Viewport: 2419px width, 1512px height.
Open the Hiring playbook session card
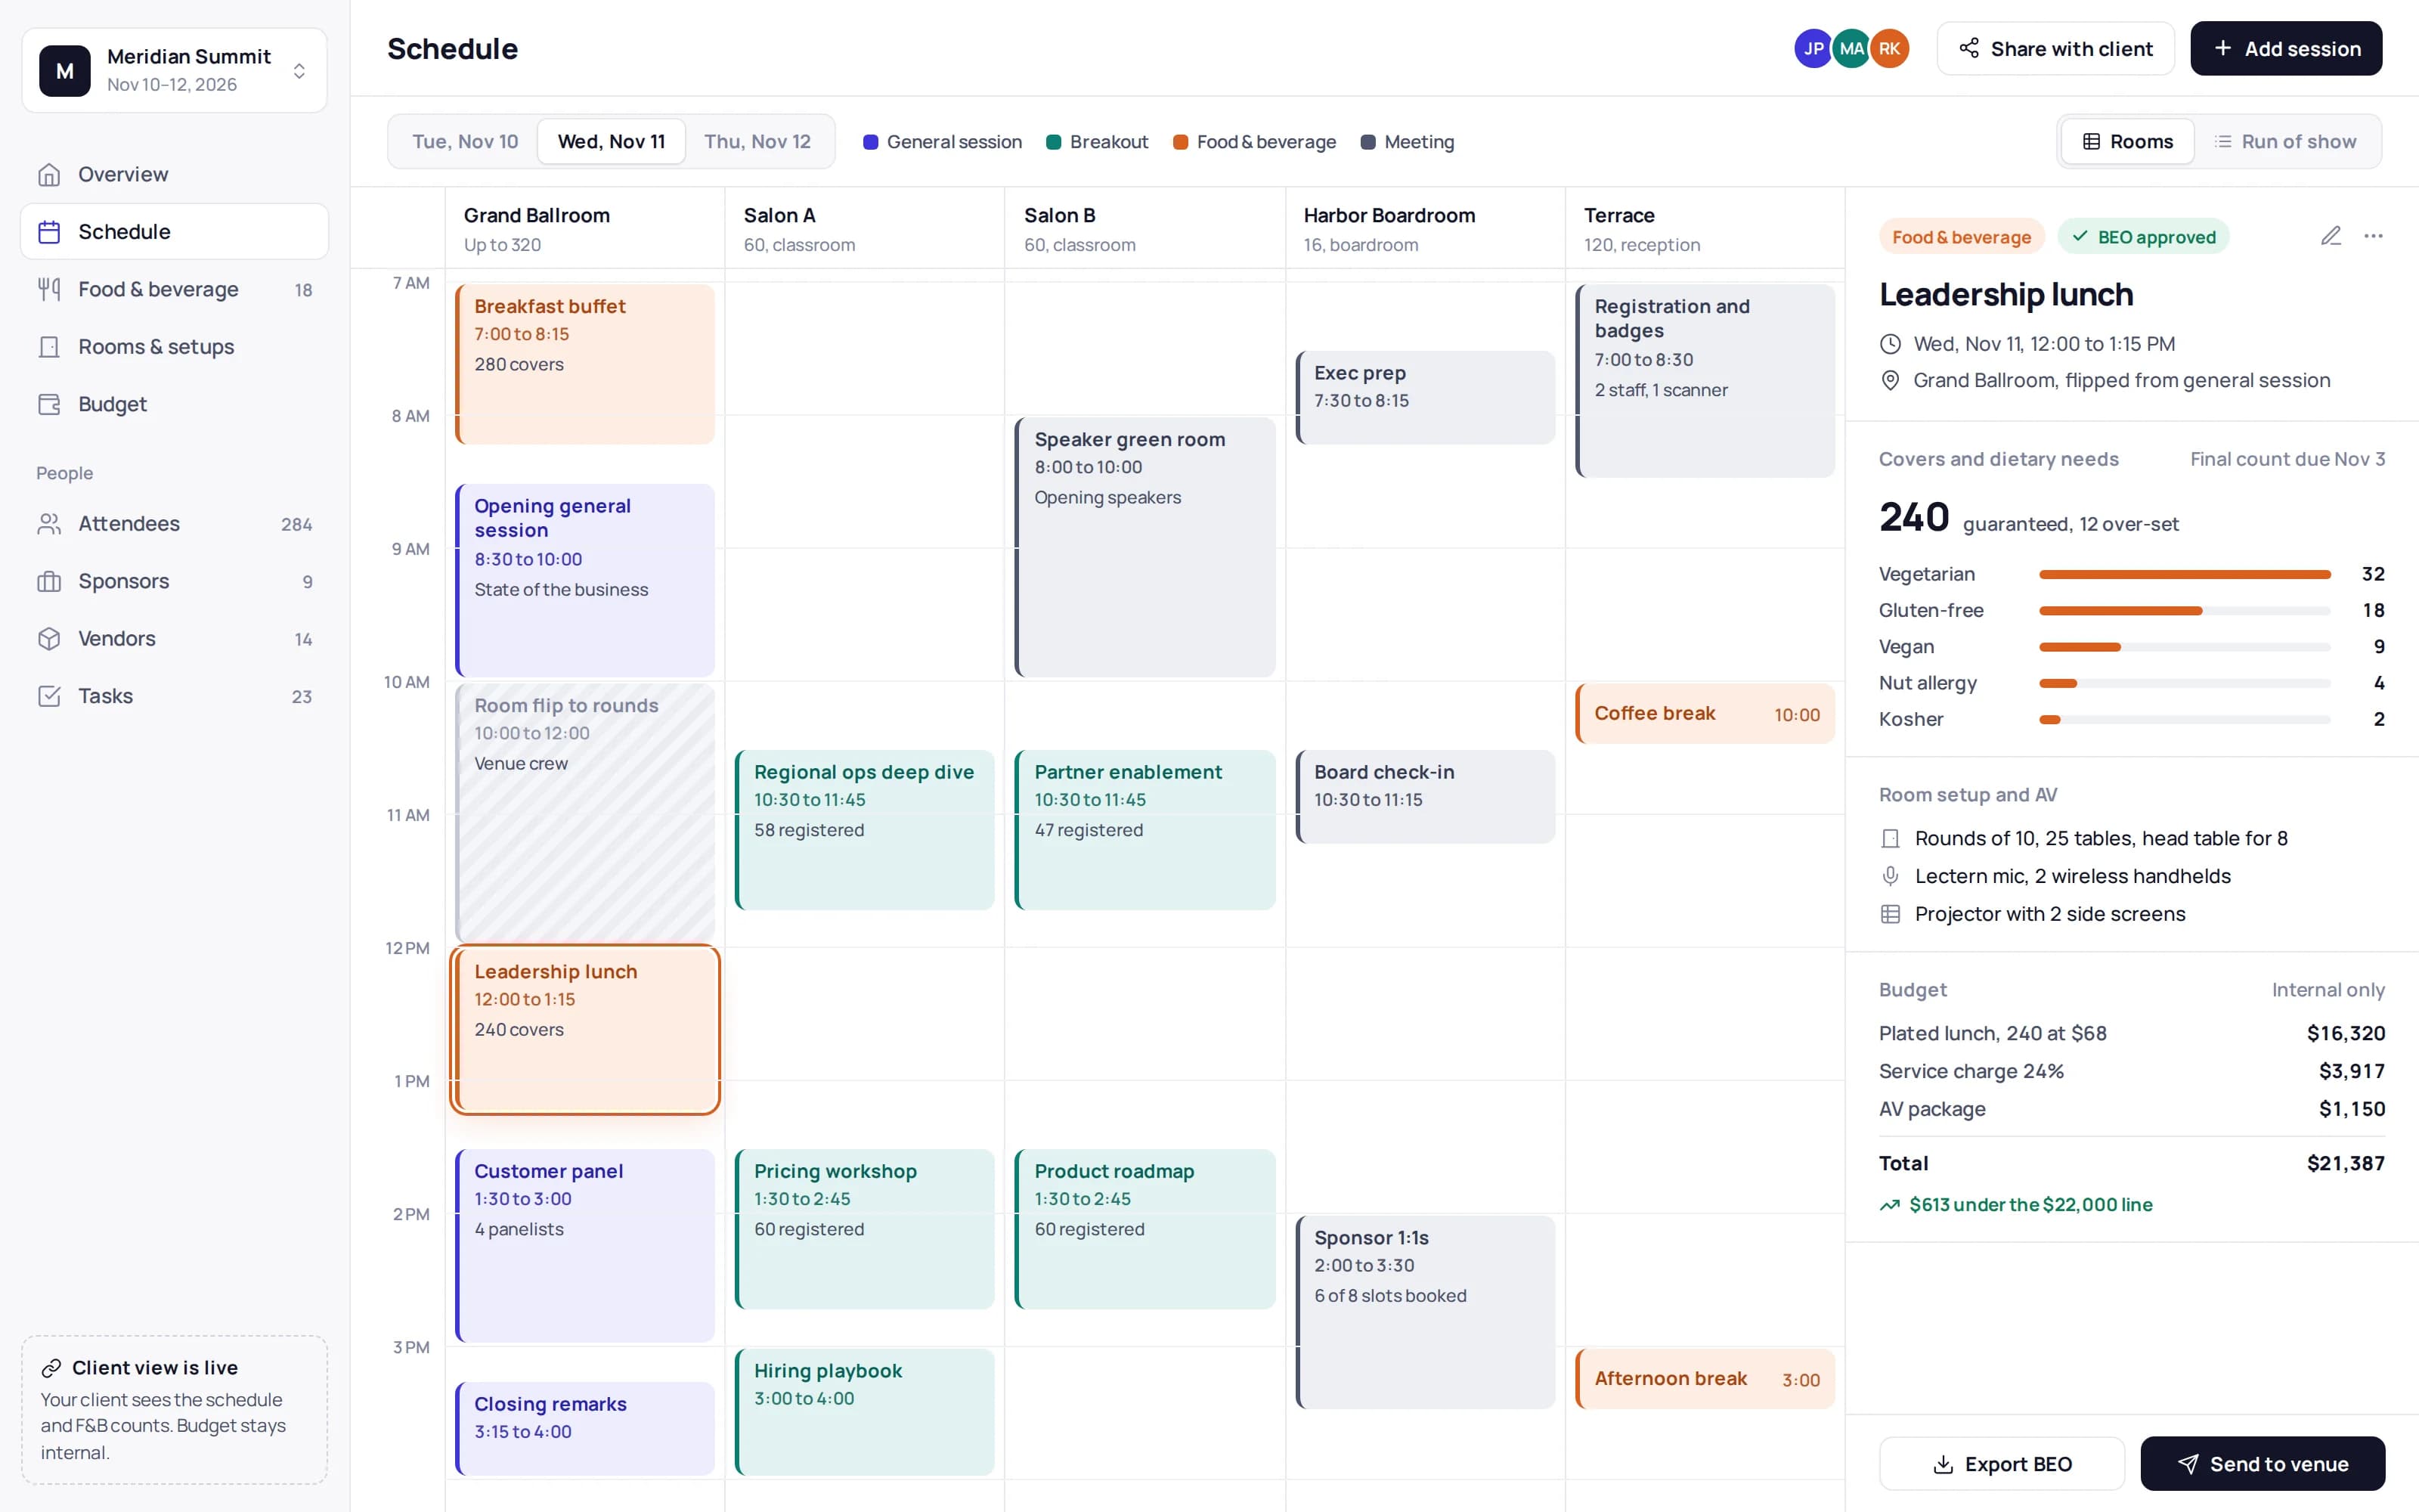[865, 1411]
